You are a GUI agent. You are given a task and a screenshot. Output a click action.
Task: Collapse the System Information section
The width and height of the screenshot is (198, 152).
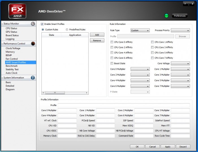[x=2, y=78]
